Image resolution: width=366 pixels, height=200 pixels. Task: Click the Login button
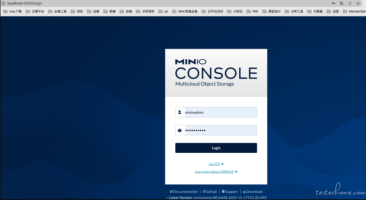click(x=216, y=148)
